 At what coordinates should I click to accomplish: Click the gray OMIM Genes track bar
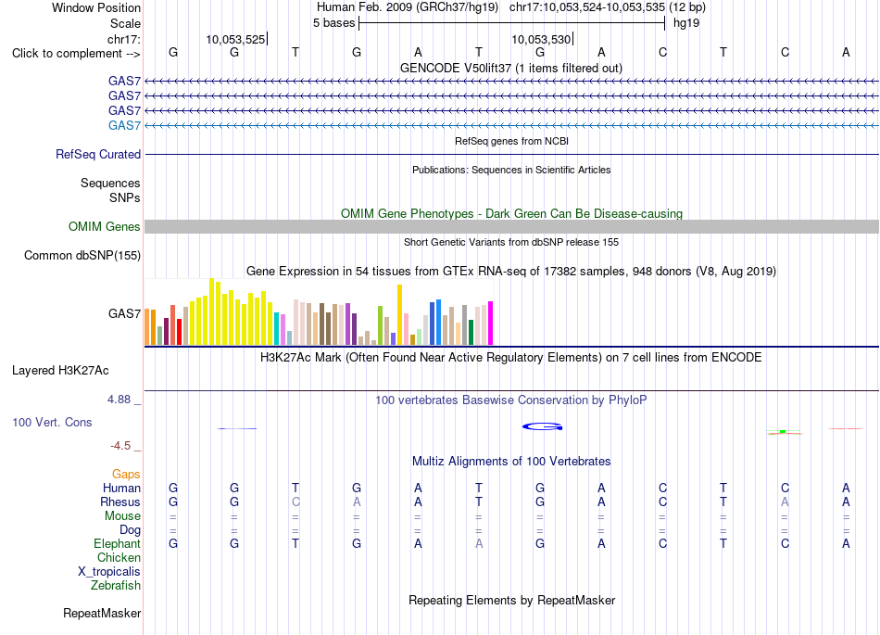point(511,226)
